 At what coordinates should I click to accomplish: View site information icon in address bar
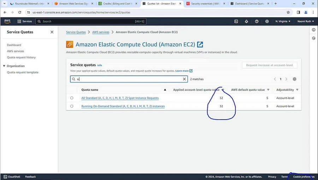click(x=29, y=12)
